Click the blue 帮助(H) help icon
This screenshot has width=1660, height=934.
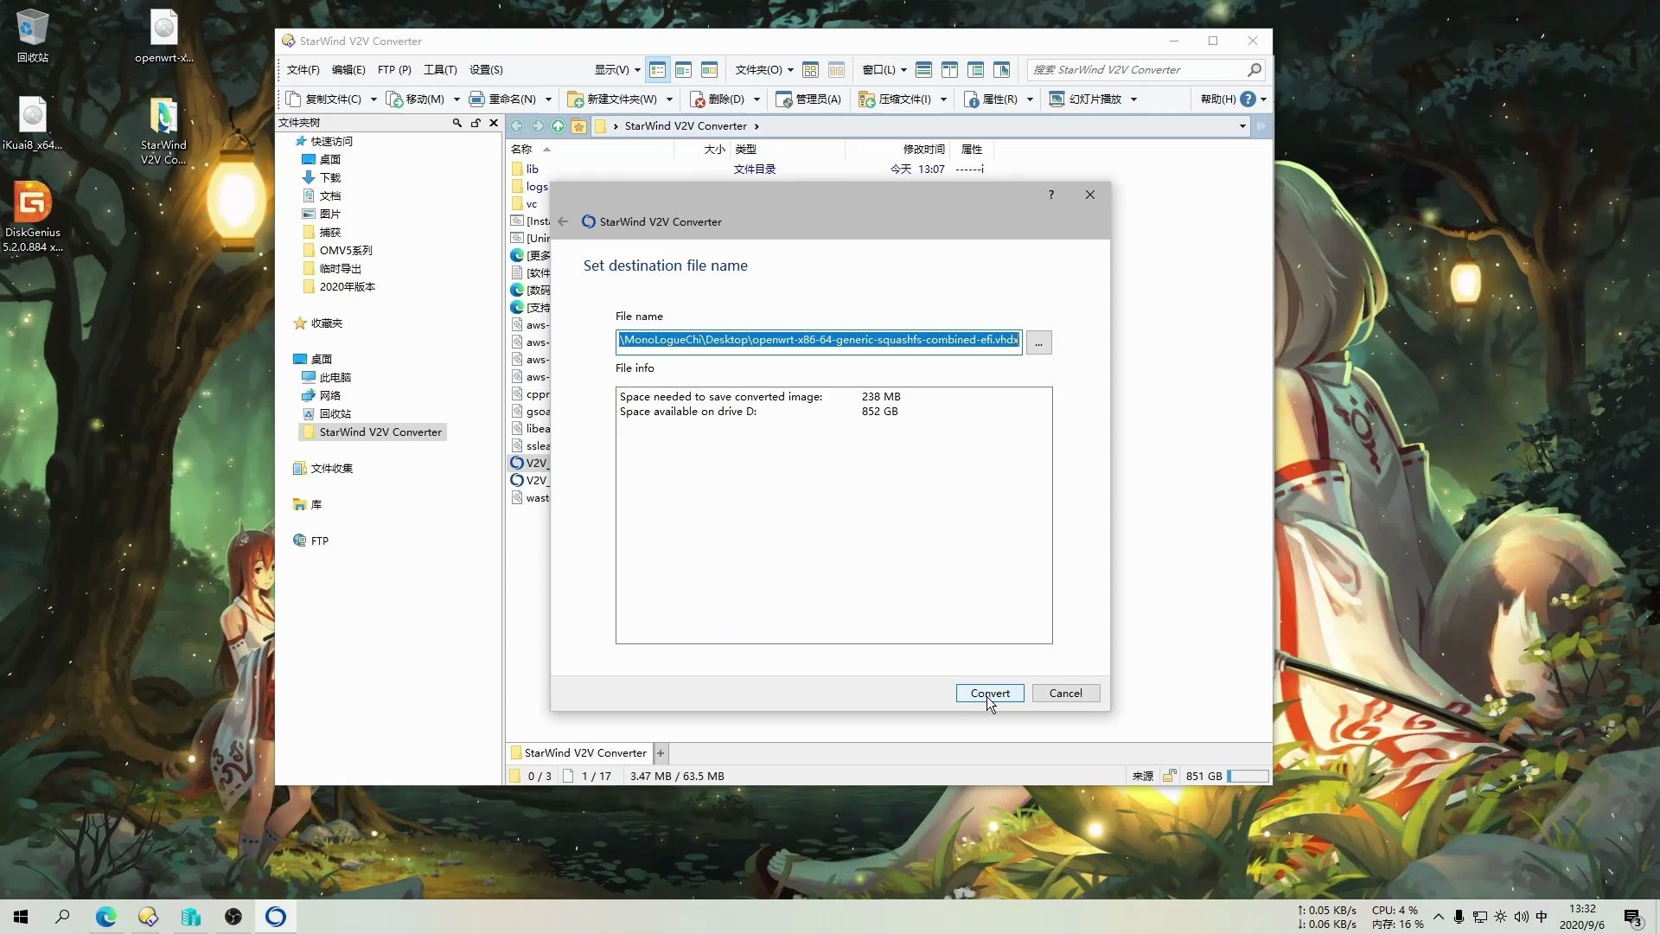(1248, 99)
